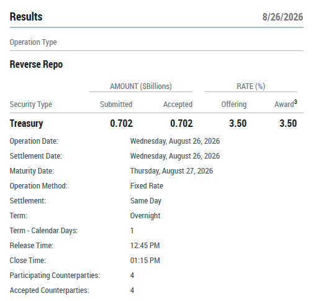This screenshot has width=314, height=301.
Task: Select the Operation Type label
Action: click(33, 42)
